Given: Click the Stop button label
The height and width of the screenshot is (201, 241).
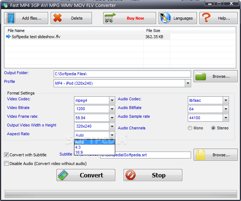Looking at the screenshot, I should tap(159, 175).
